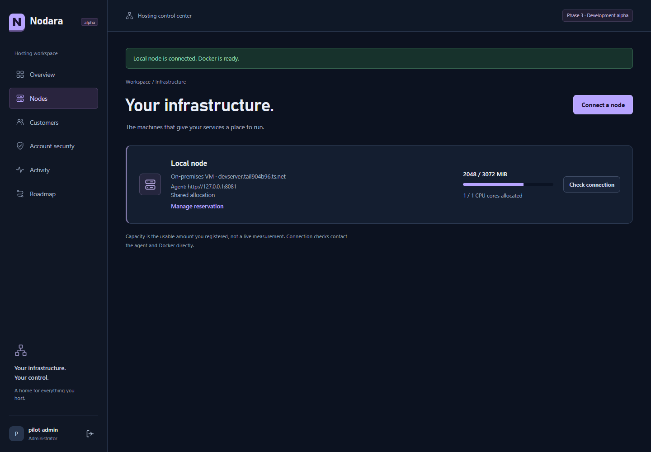
Task: Open Account security settings
Action: pos(53,146)
